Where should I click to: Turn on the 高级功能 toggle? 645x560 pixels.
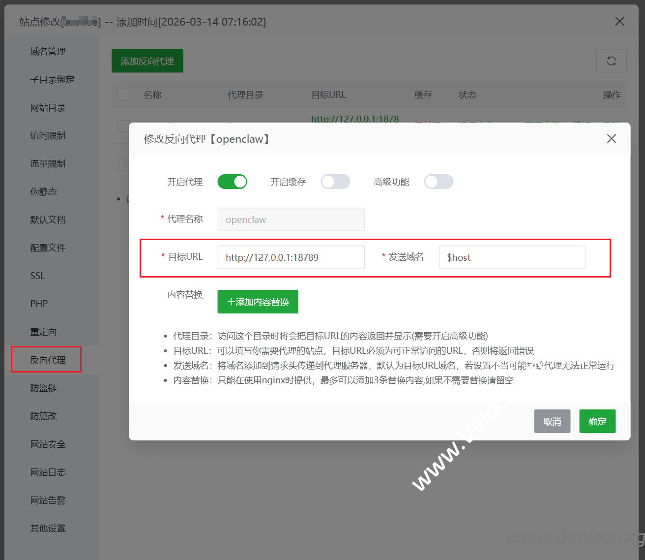click(439, 182)
